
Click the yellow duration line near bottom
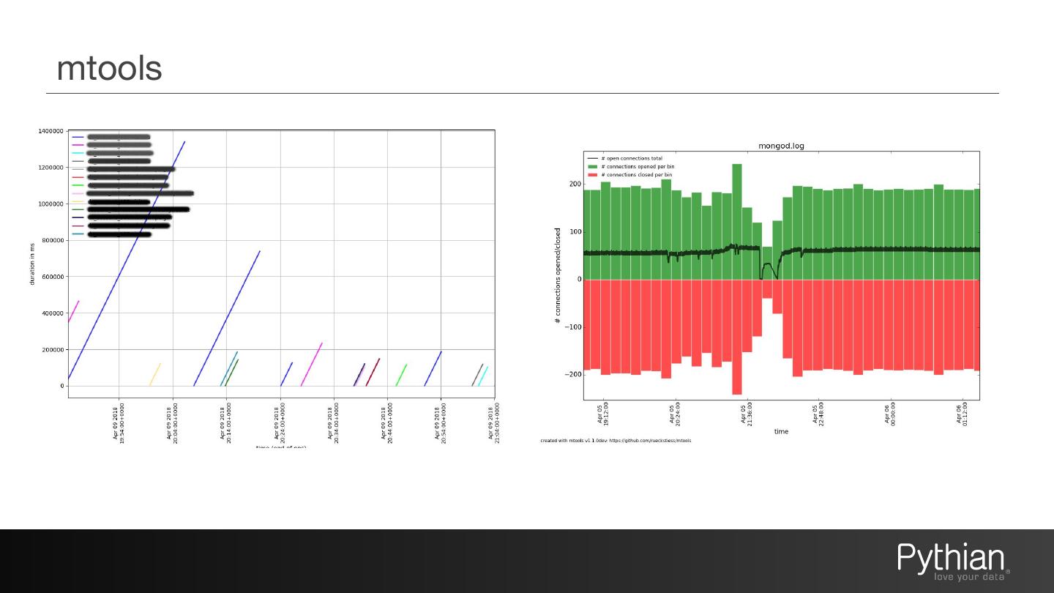pos(155,374)
